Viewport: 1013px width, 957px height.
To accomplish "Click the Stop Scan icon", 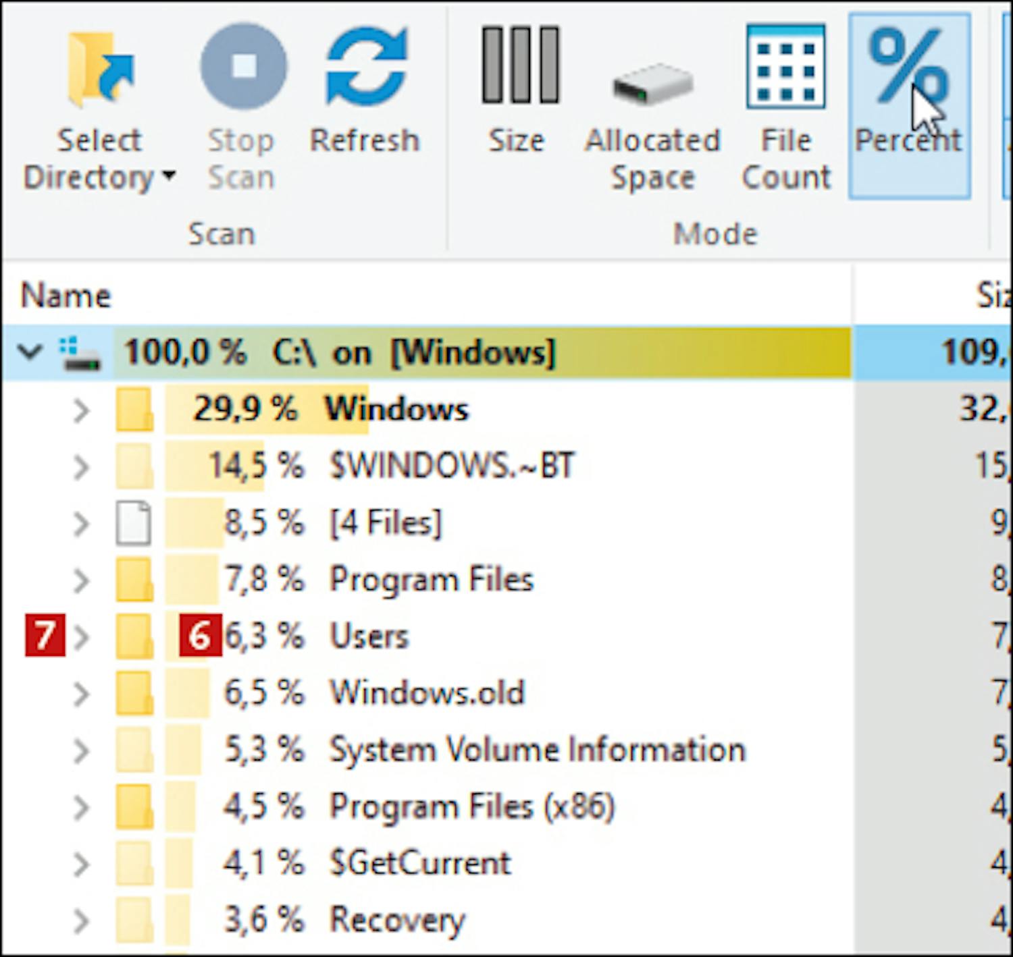I will pos(243,67).
